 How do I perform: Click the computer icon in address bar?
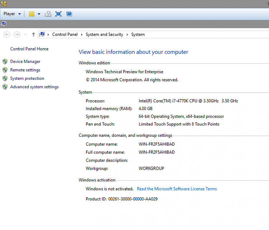(x=42, y=34)
